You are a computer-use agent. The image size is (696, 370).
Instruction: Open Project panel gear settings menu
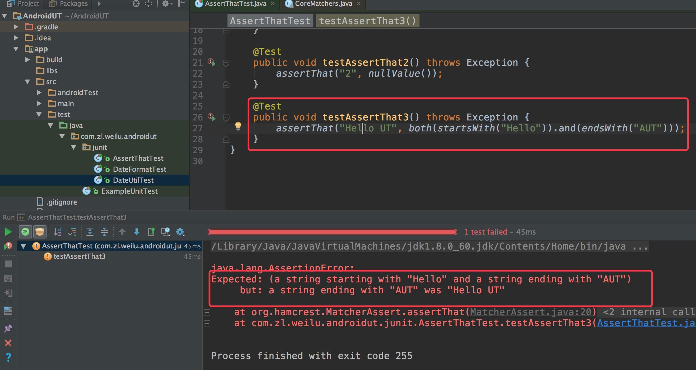tap(167, 4)
